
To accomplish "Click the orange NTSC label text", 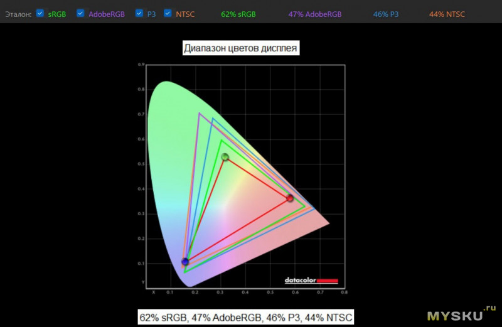I will tap(184, 14).
